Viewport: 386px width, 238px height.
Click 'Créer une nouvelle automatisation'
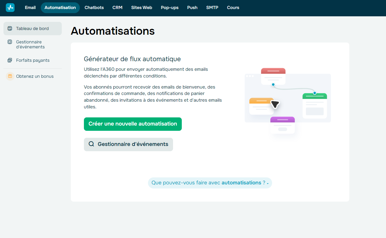tap(133, 124)
